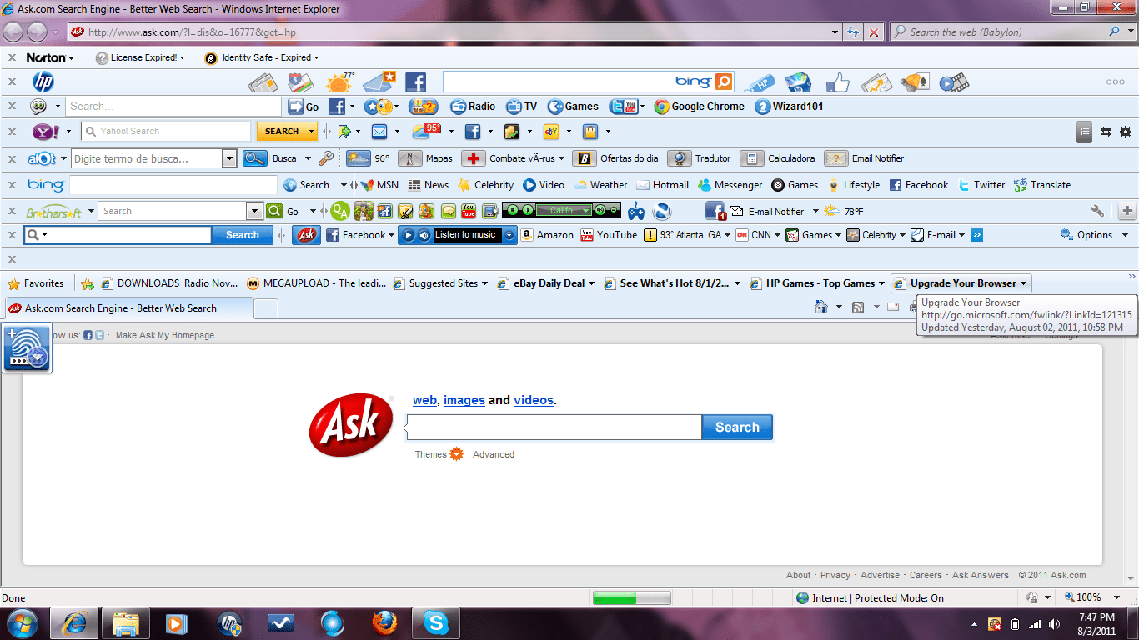The image size is (1139, 640).
Task: Expand the Combate vírus menu
Action: pos(562,158)
